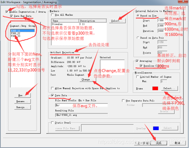Screen dimensions: 189x148
Task: Click the Description column header
Action: pos(92,21)
